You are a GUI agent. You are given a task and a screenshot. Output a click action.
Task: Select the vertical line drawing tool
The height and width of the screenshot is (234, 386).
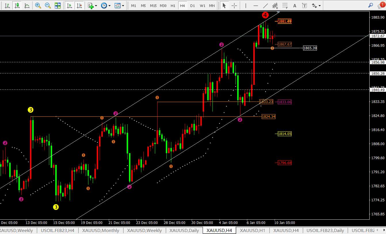pyautogui.click(x=246, y=5)
